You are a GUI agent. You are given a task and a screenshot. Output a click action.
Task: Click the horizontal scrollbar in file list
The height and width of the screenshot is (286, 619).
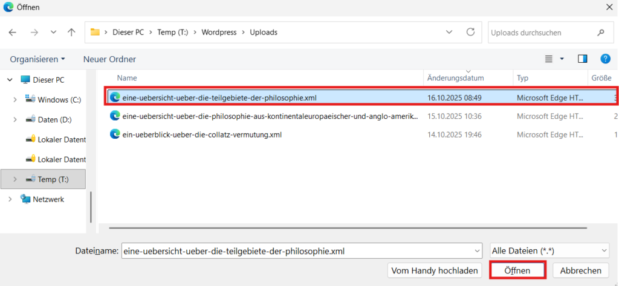(x=348, y=227)
